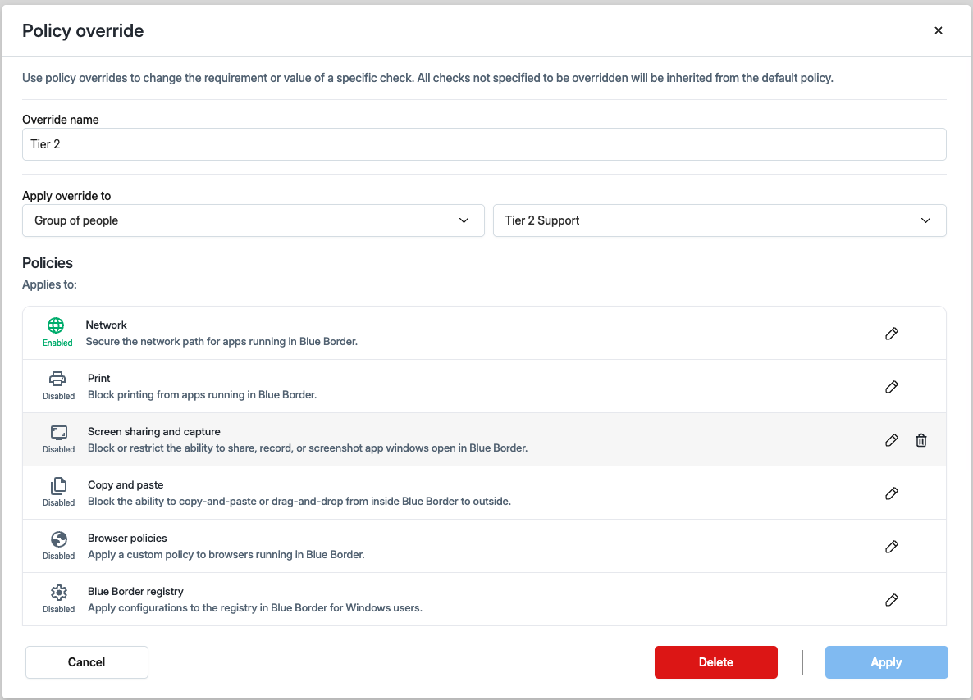The height and width of the screenshot is (700, 973).
Task: Click the Browser policies title
Action: click(x=127, y=539)
